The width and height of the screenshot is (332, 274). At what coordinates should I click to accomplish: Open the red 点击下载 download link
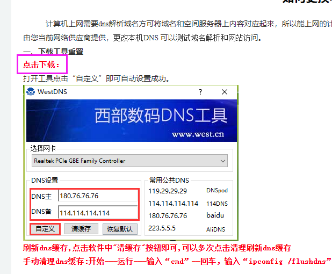click(x=45, y=65)
